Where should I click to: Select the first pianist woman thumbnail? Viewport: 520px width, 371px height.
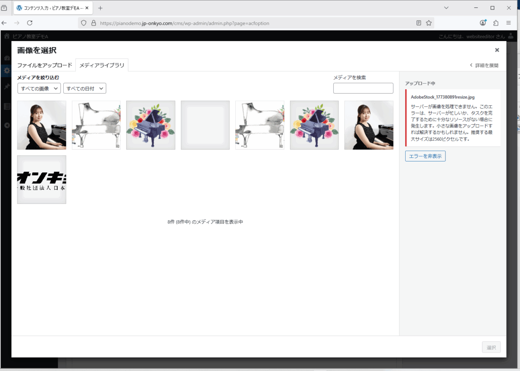point(42,125)
